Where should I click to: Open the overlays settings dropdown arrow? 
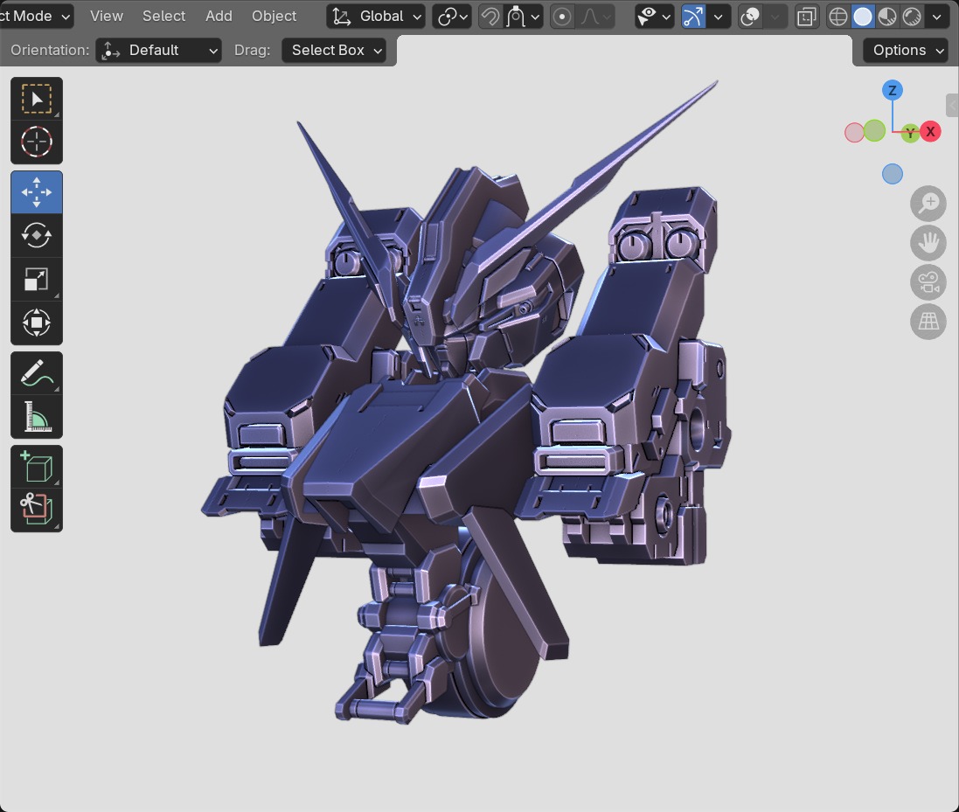[775, 17]
